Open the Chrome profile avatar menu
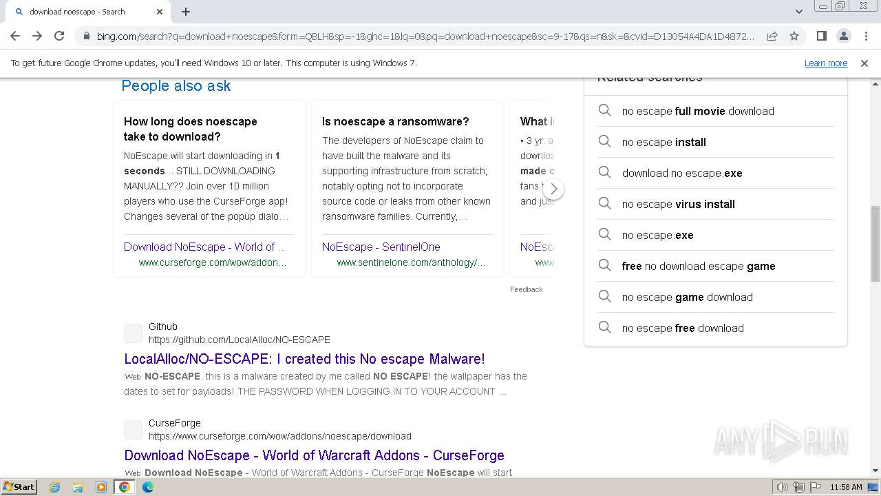Image resolution: width=881 pixels, height=496 pixels. (843, 36)
